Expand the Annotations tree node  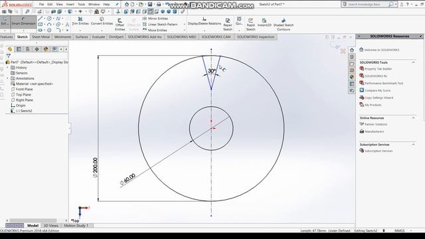pyautogui.click(x=7, y=78)
